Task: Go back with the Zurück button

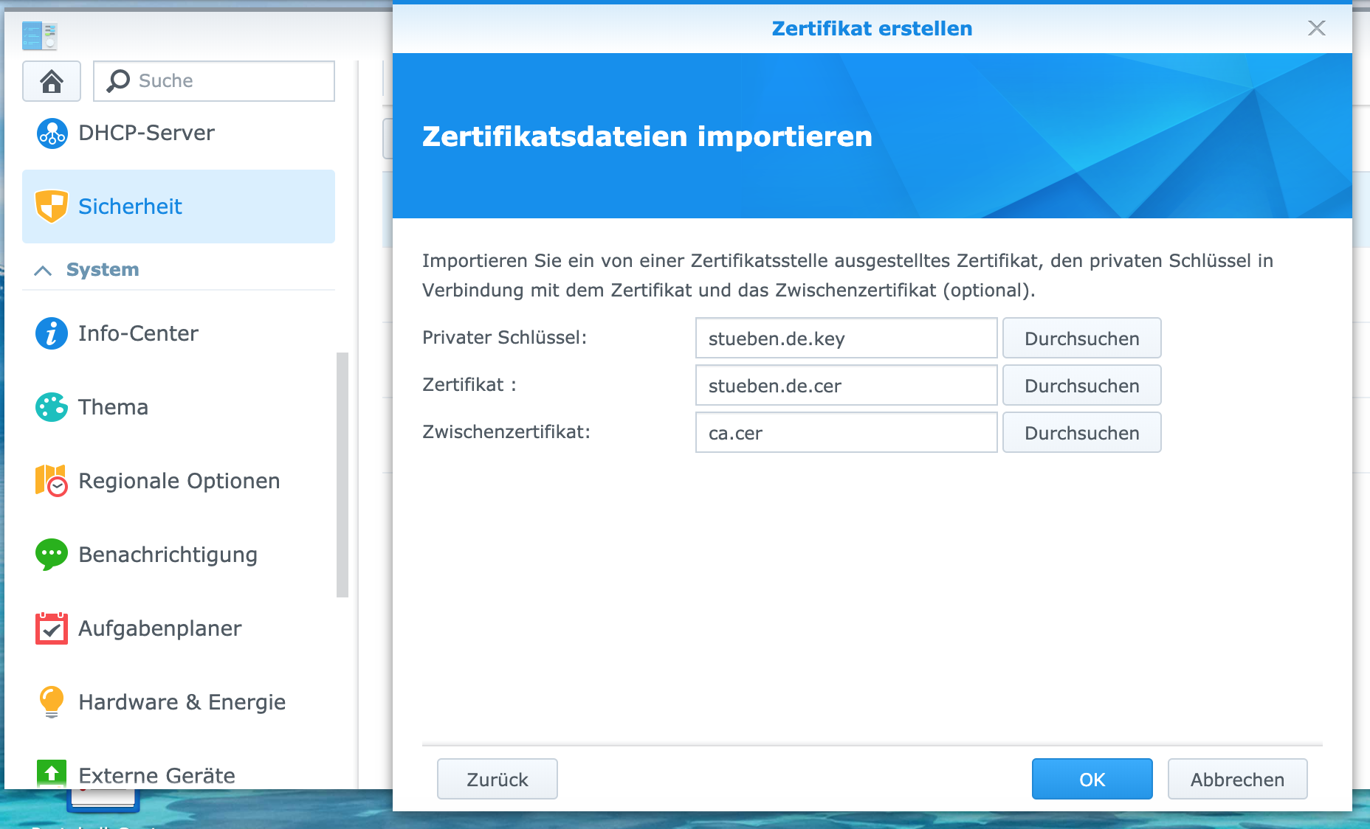Action: pyautogui.click(x=497, y=780)
